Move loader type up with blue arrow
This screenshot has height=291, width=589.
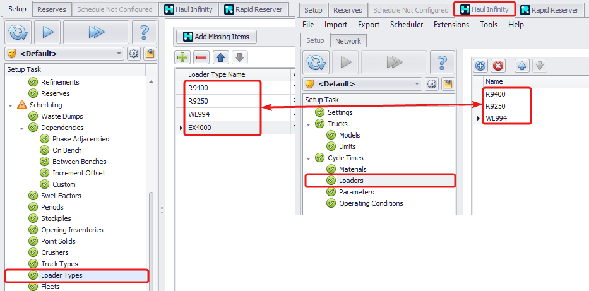[221, 57]
